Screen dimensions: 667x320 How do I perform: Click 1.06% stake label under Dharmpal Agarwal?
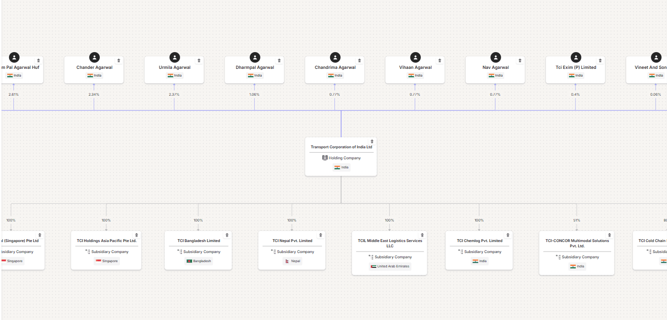click(254, 95)
